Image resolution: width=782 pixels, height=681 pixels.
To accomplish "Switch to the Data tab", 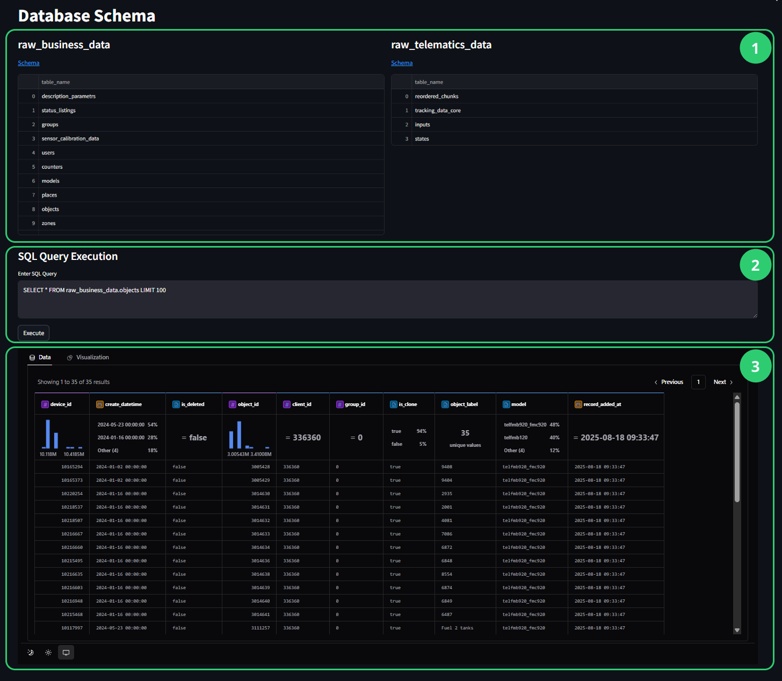I will point(45,357).
